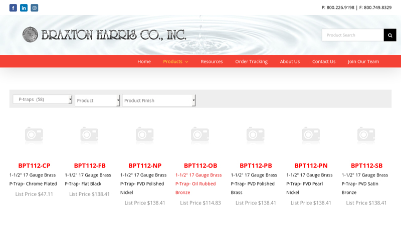Expand the Product Finish dropdown
The width and height of the screenshot is (401, 225).
158,100
